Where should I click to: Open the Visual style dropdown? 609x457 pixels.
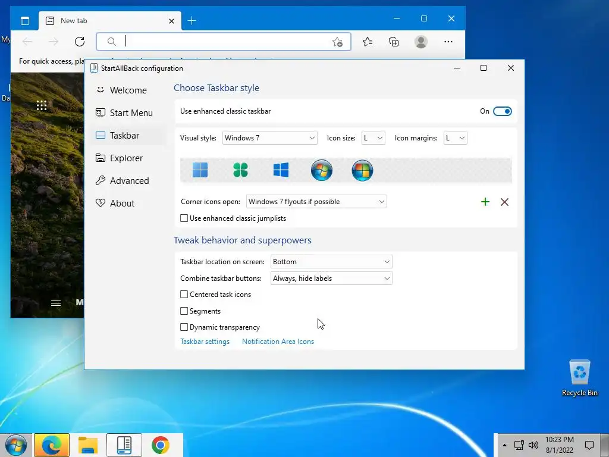pyautogui.click(x=269, y=138)
